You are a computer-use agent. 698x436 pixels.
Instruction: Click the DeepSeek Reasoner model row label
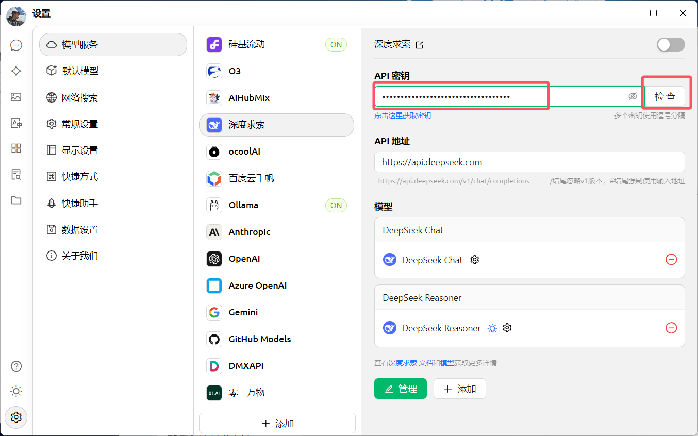pos(441,328)
